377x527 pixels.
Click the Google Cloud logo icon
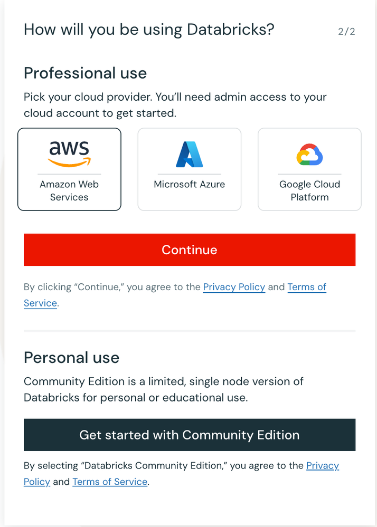tap(309, 155)
